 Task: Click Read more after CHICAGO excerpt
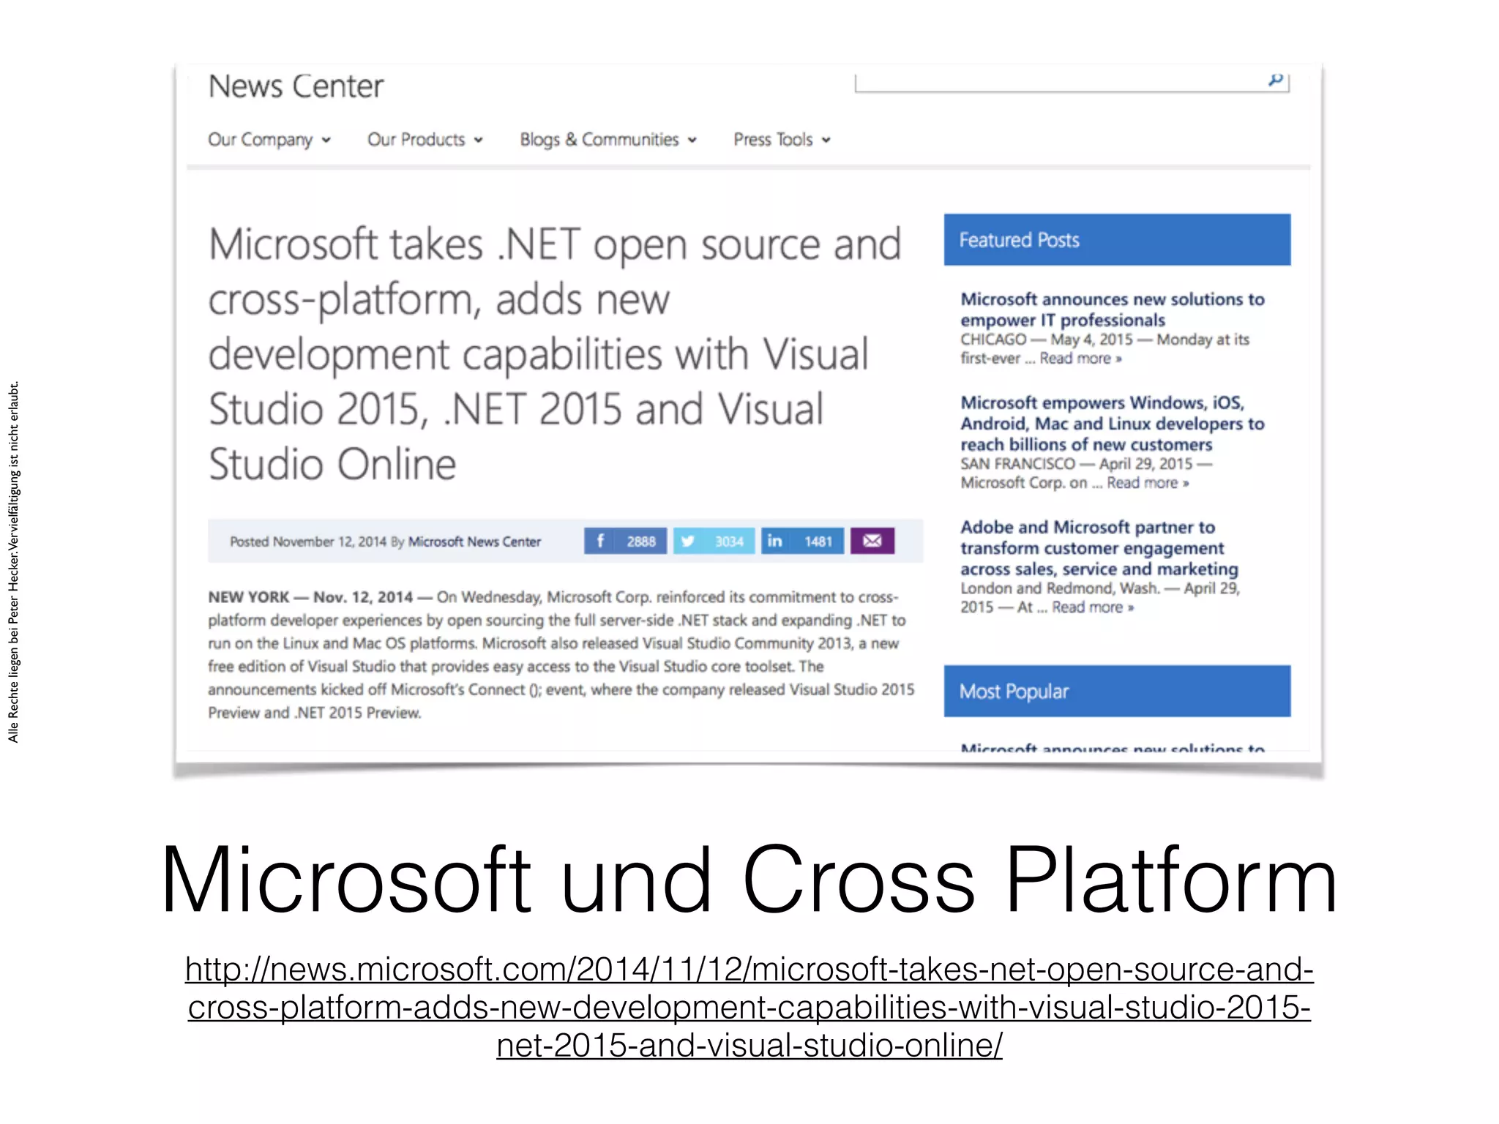coord(1080,359)
